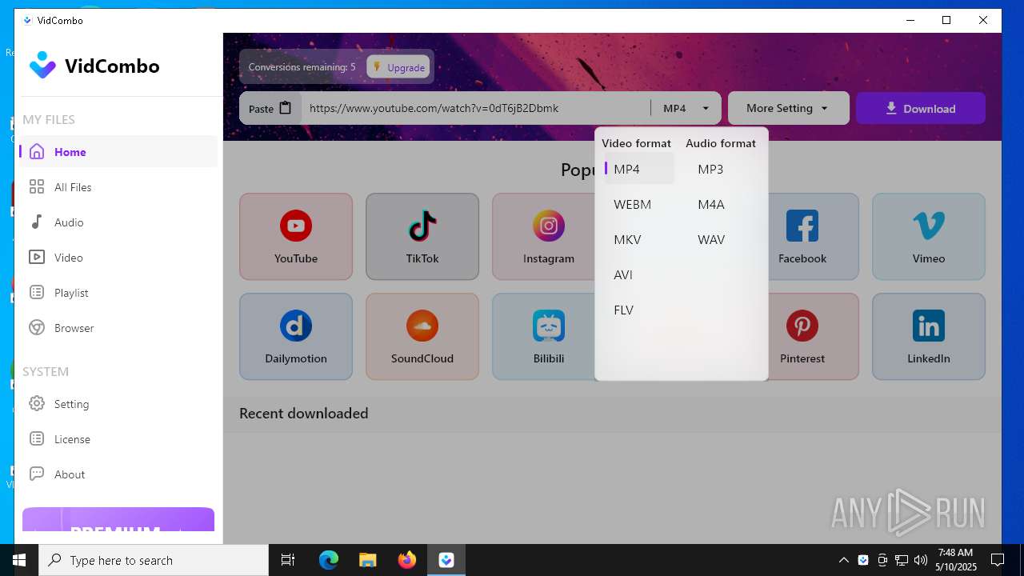Click the Video format column header

pos(636,143)
